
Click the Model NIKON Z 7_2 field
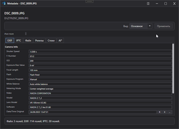coord(100,98)
